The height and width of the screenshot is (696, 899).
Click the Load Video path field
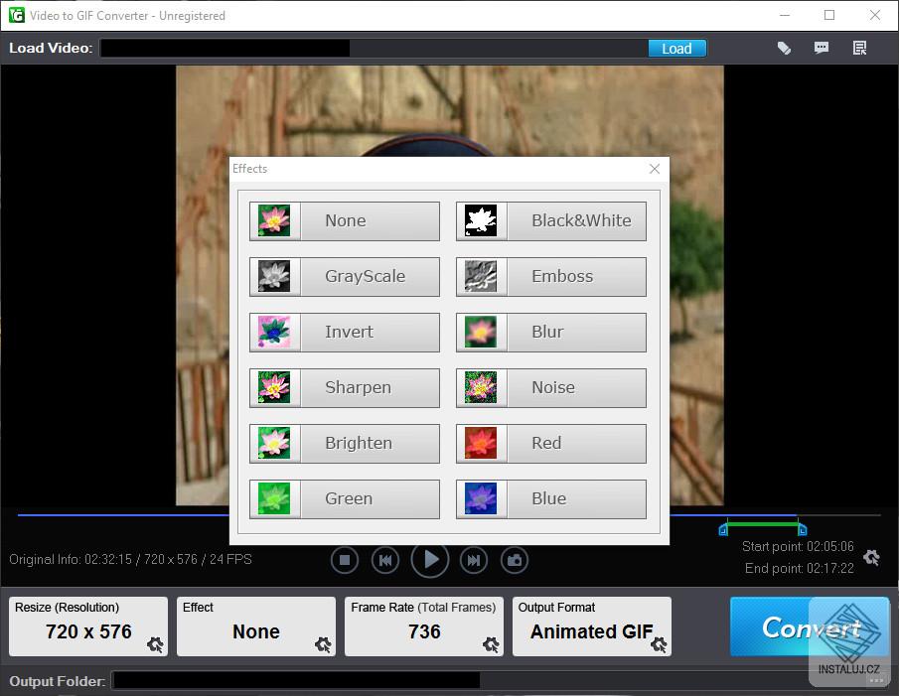[374, 48]
